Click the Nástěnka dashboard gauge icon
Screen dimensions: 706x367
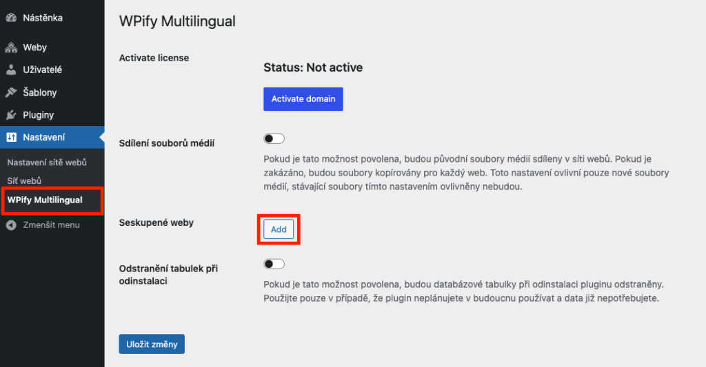11,18
